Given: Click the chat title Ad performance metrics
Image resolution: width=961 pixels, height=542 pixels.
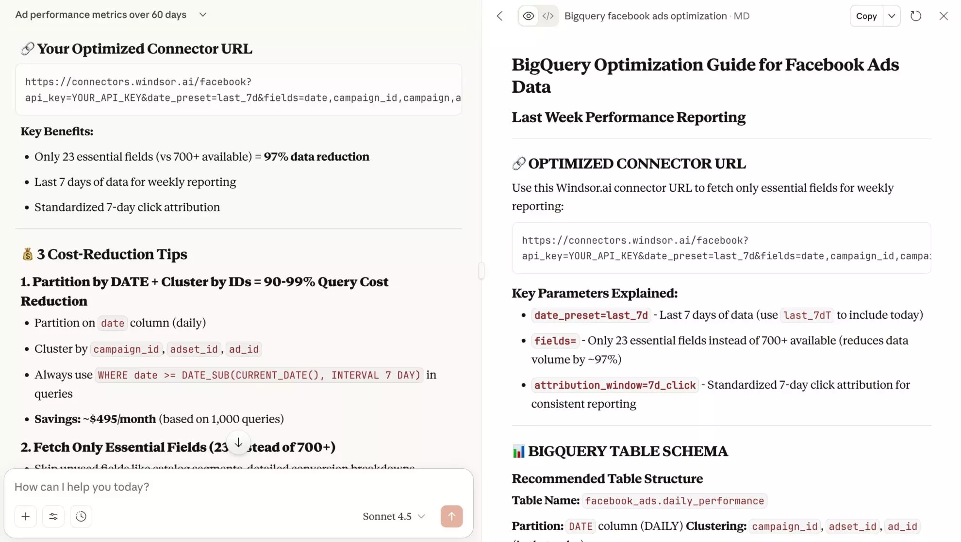Looking at the screenshot, I should coord(101,15).
